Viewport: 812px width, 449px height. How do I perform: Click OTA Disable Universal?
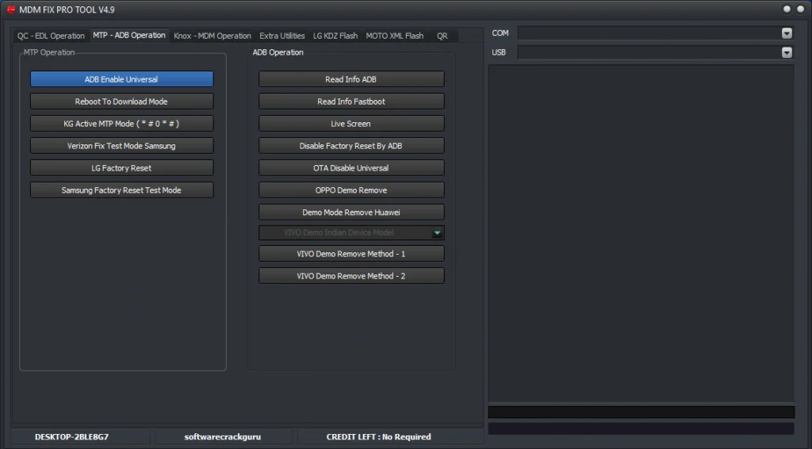point(351,168)
